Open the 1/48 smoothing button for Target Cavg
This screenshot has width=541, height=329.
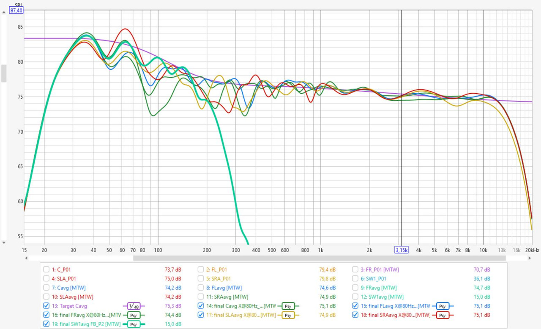(134, 306)
